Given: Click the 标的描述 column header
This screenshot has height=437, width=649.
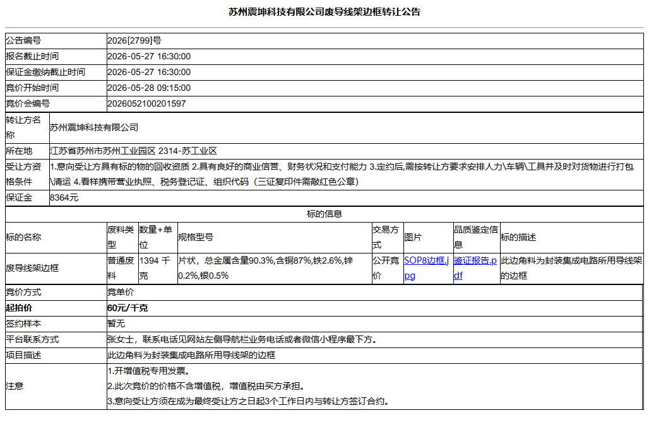Looking at the screenshot, I should click(x=518, y=237).
